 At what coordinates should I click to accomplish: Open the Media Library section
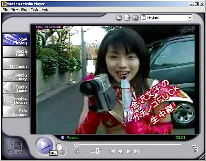tap(16, 75)
